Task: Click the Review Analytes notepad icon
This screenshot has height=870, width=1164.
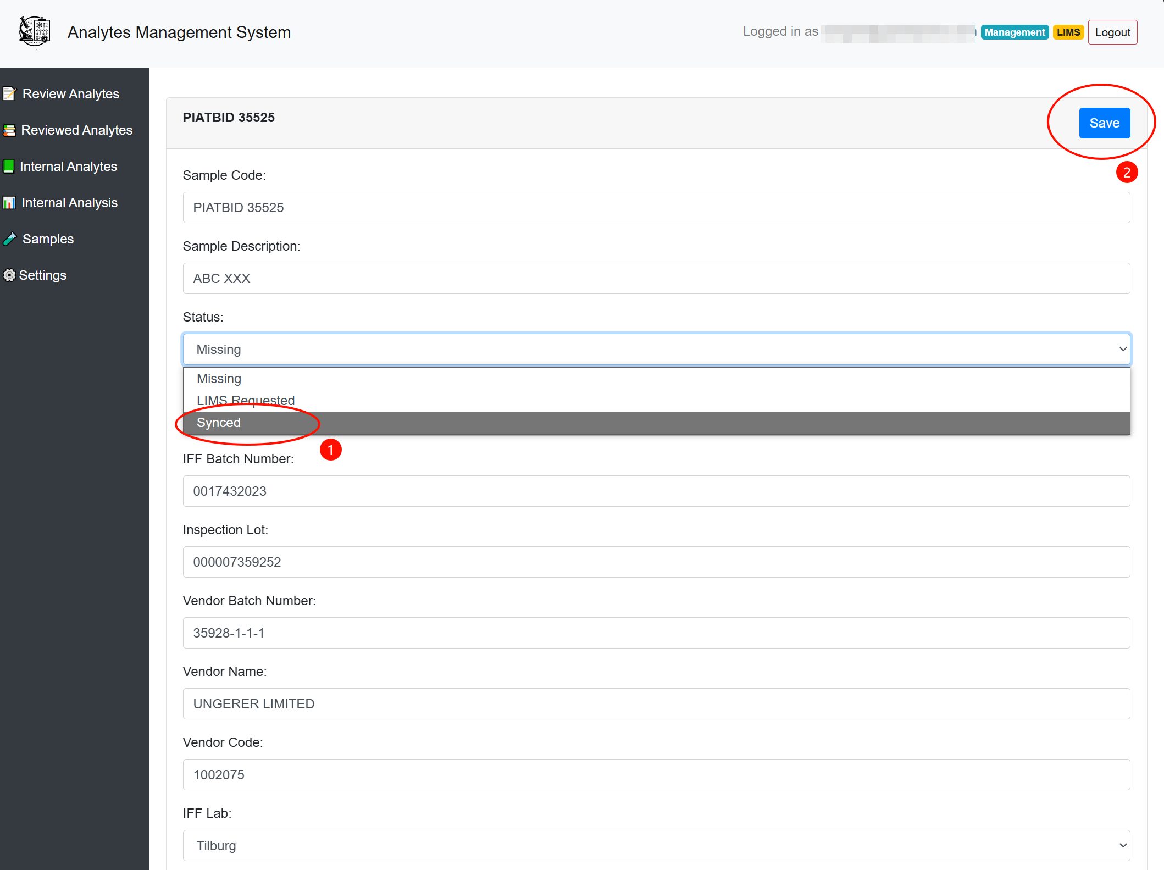Action: pyautogui.click(x=9, y=94)
